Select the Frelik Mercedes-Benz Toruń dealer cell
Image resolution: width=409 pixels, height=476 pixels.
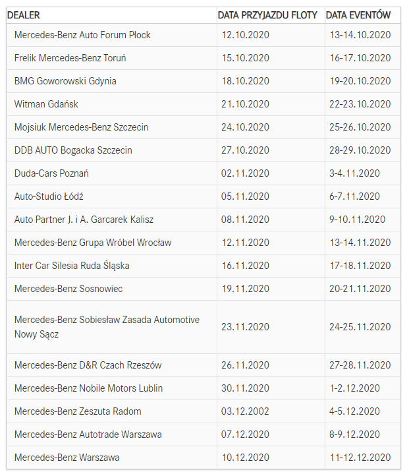click(x=70, y=58)
